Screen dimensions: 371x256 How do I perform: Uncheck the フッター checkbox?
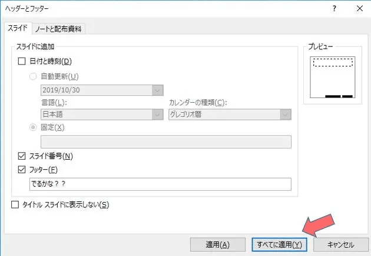coord(22,170)
